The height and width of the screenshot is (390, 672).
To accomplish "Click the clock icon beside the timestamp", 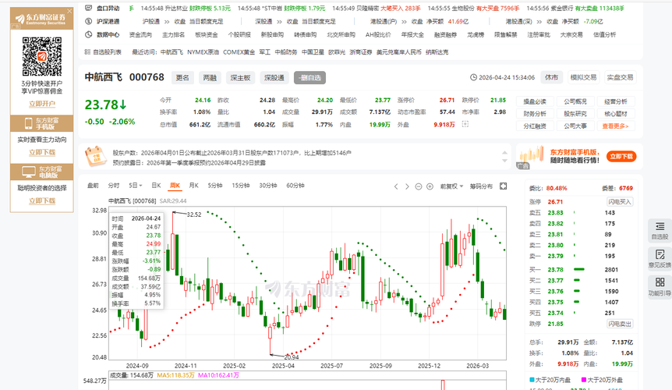I will [473, 77].
